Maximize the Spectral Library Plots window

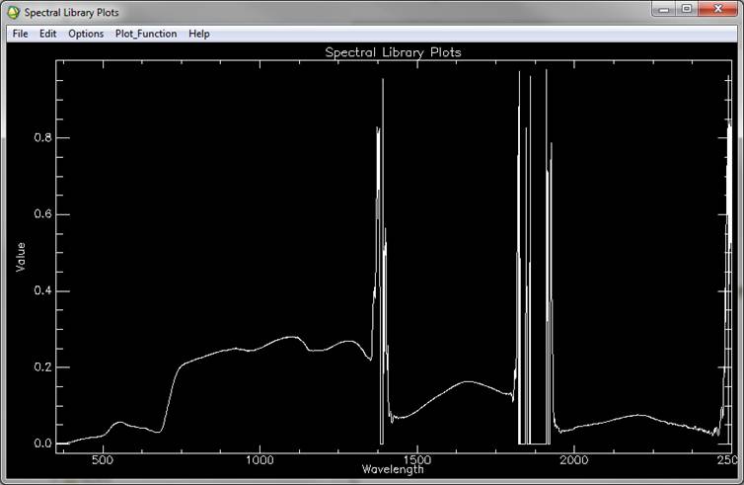[687, 10]
